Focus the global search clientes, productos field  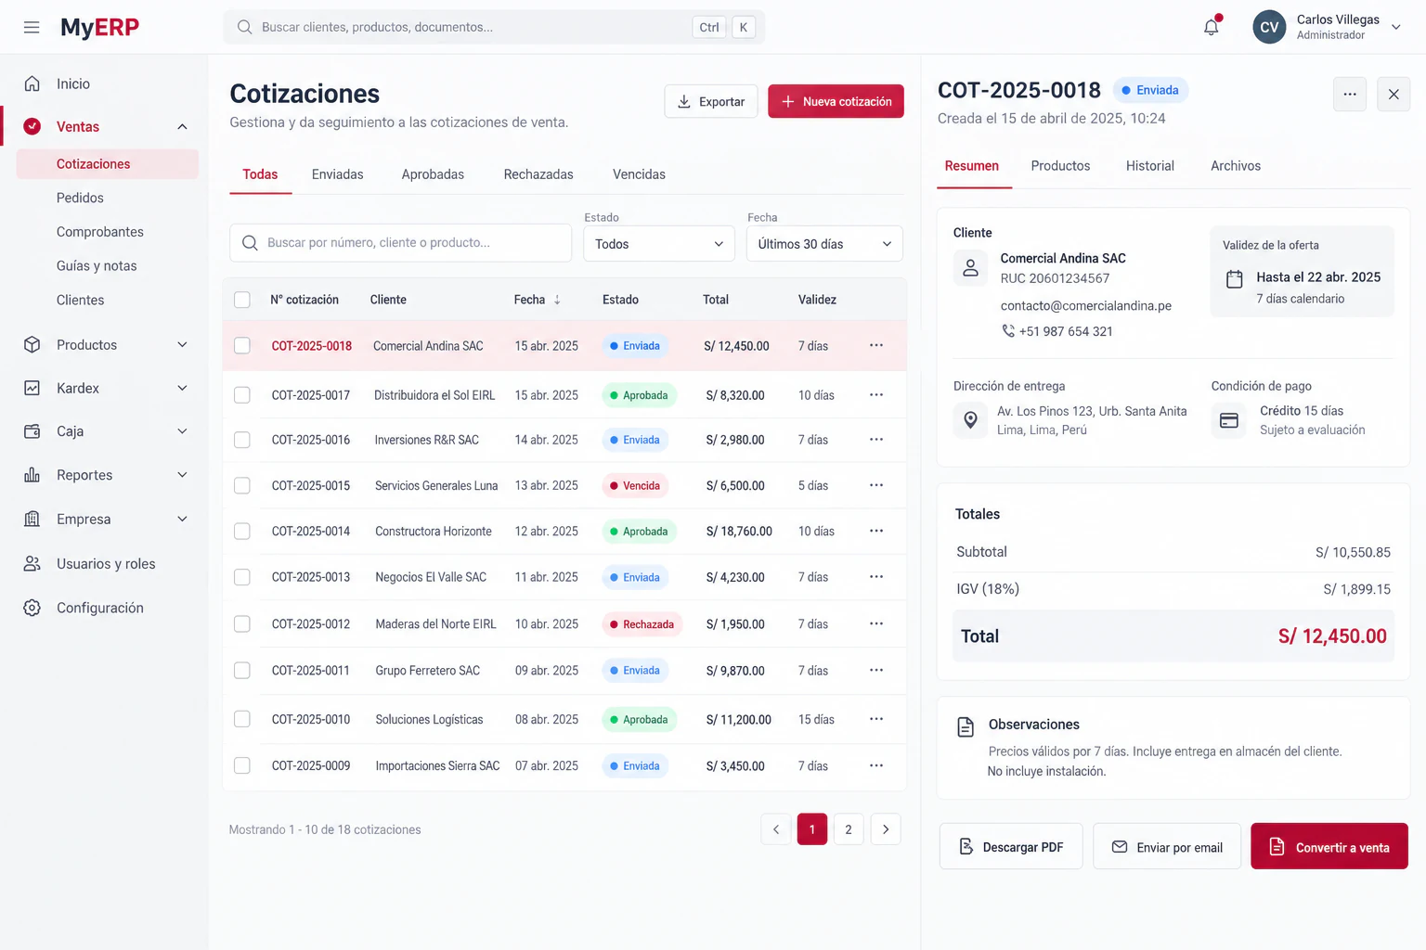[x=494, y=27]
